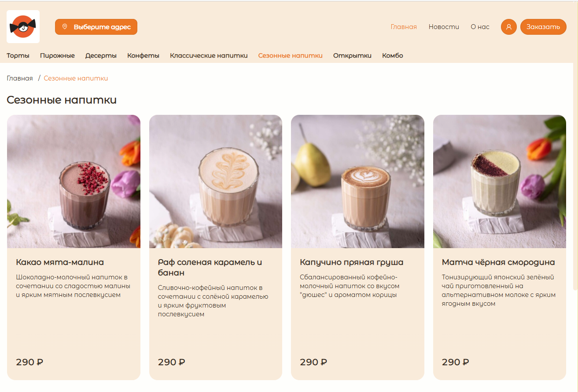Open Раф соленая карамель и банан title
The width and height of the screenshot is (578, 392).
pos(210,267)
